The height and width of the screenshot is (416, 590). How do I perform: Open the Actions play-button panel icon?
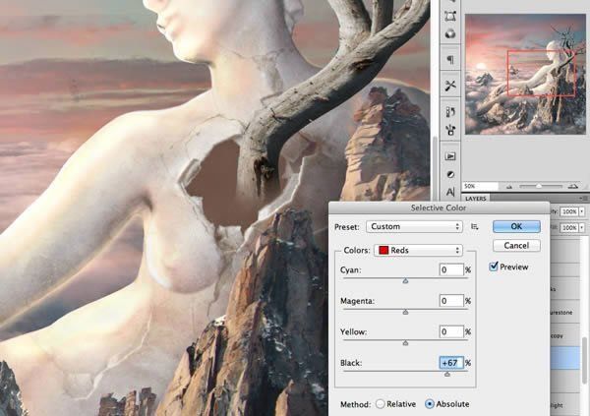coord(450,155)
